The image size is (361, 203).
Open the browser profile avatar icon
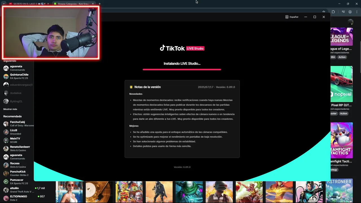click(x=350, y=12)
